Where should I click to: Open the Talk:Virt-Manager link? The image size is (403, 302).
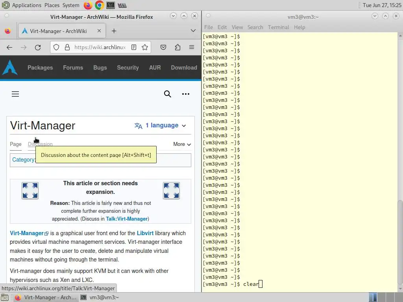coord(127,219)
